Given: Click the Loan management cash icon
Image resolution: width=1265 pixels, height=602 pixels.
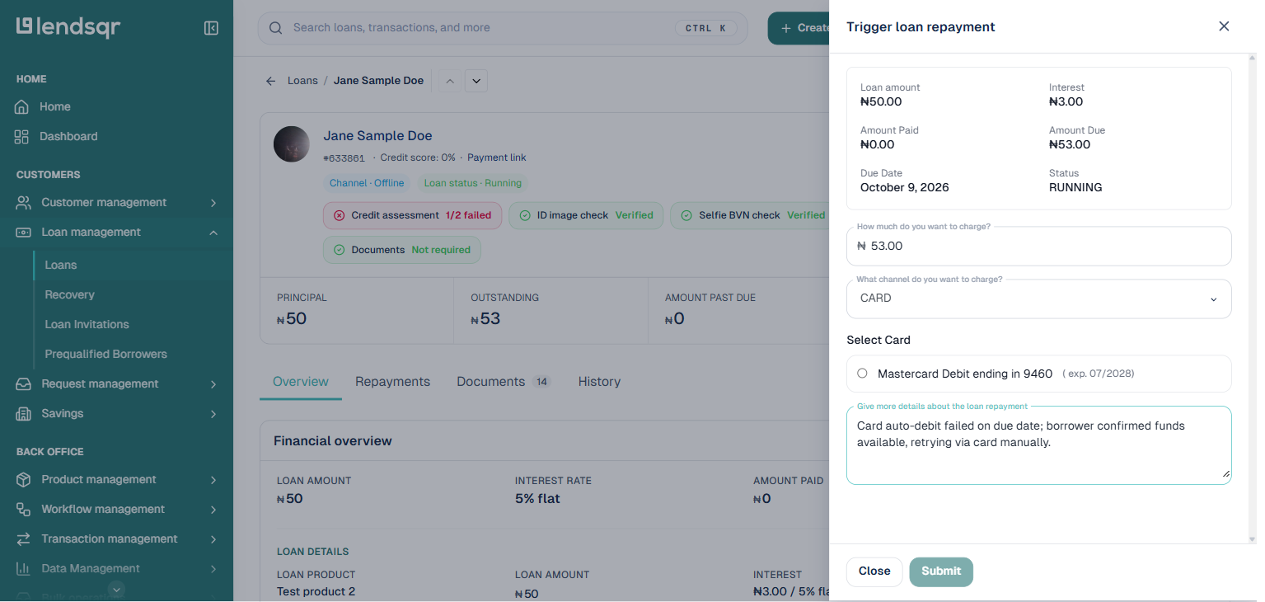Looking at the screenshot, I should point(24,233).
